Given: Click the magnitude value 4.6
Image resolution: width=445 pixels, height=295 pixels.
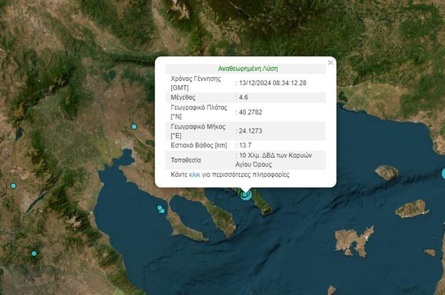Looking at the screenshot, I should coord(243,98).
